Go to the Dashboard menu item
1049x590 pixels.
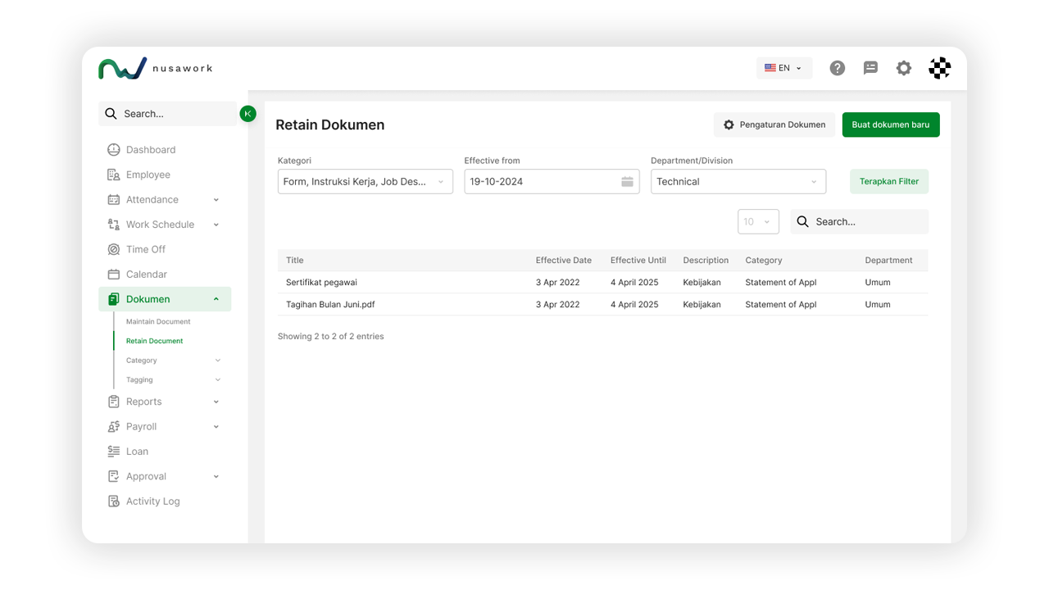pyautogui.click(x=151, y=150)
